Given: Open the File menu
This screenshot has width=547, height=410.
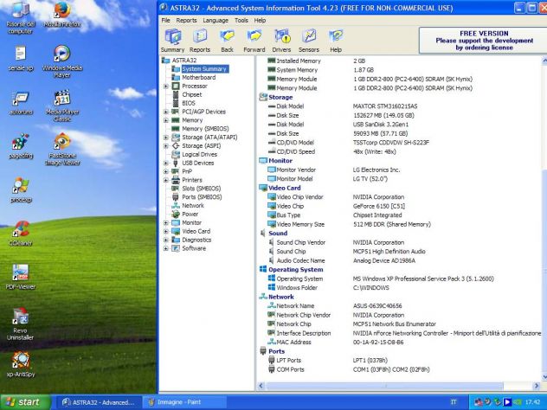Looking at the screenshot, I should [165, 21].
